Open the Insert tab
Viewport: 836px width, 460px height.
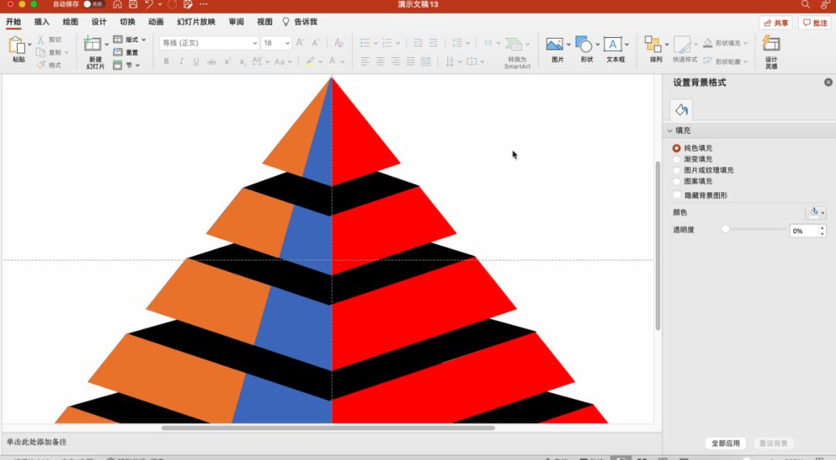click(42, 22)
